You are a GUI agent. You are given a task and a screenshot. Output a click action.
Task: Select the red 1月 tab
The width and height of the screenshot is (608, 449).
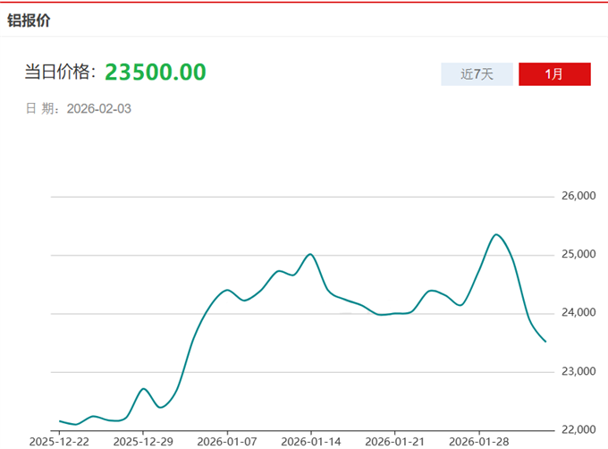(554, 74)
